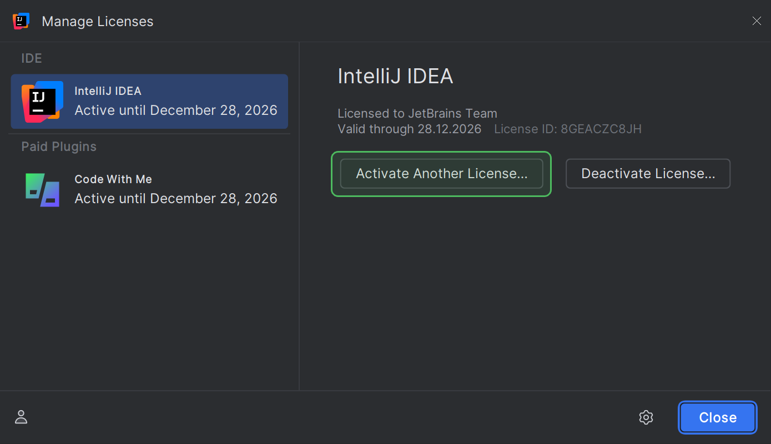
Task: Select the Code With Me license entry
Action: pos(149,189)
